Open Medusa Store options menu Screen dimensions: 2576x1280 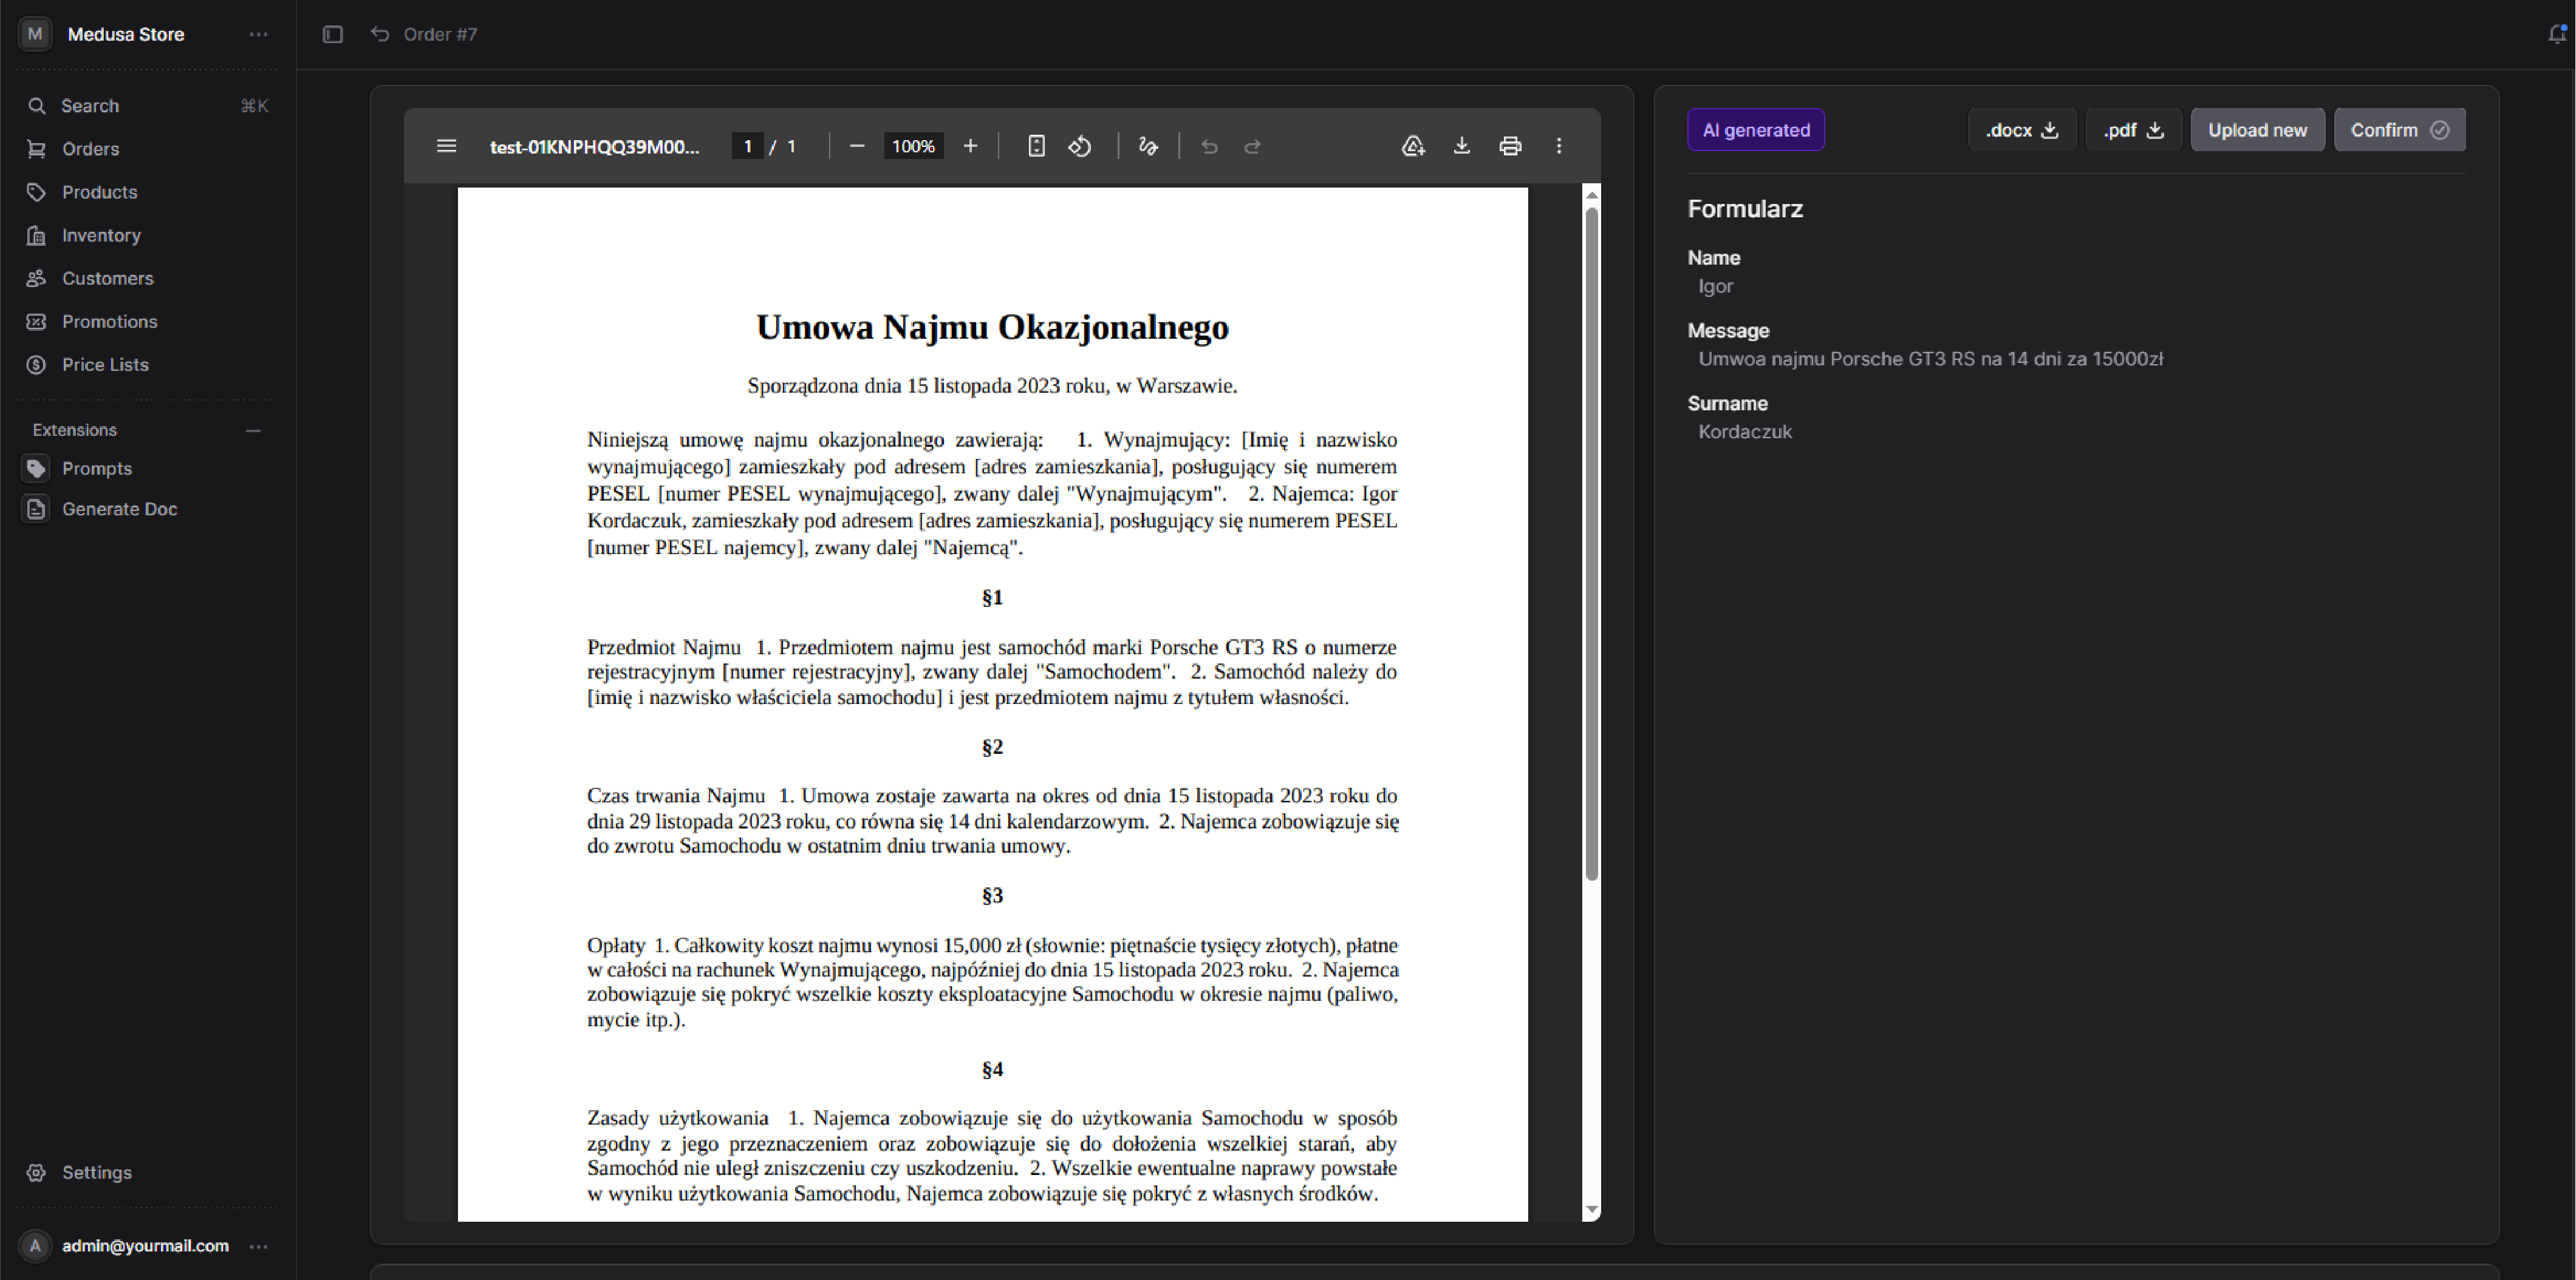tap(258, 34)
